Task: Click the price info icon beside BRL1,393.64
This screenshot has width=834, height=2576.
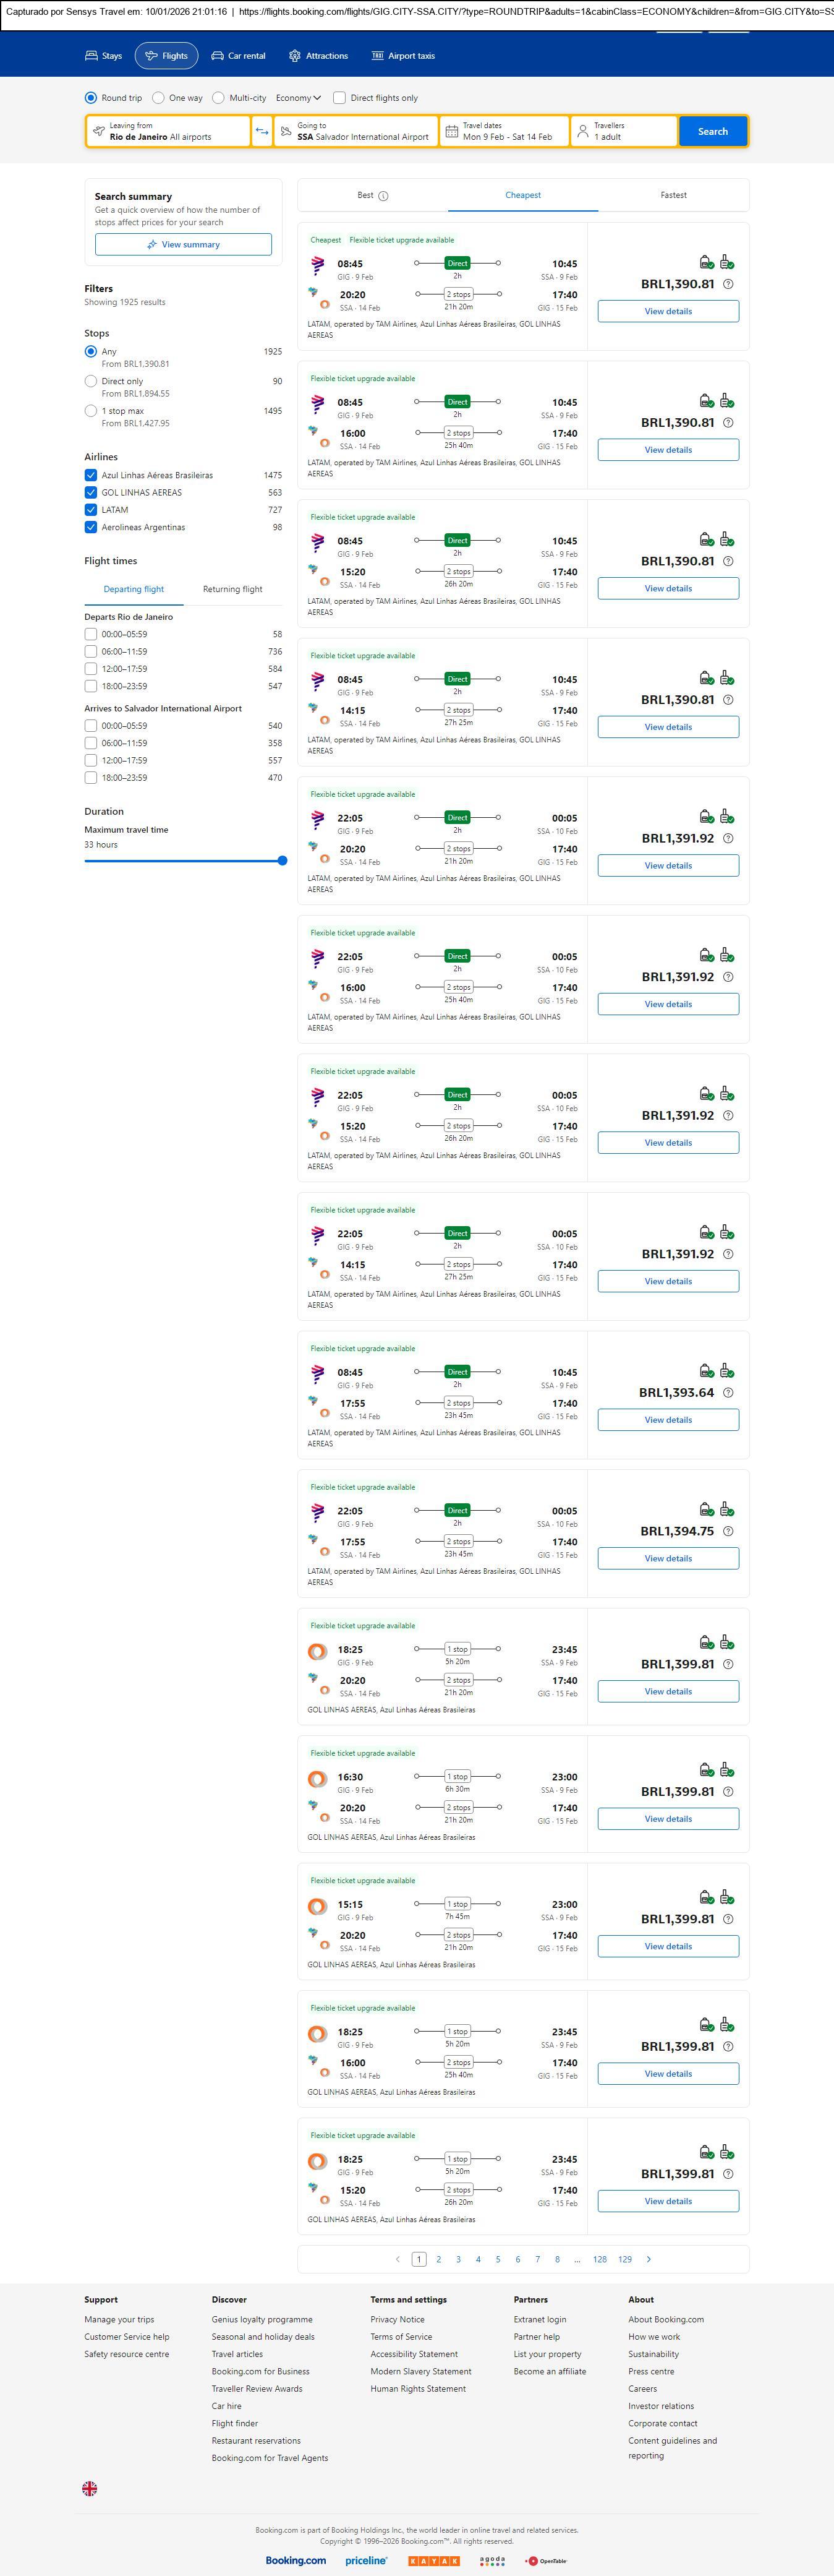Action: pyautogui.click(x=728, y=1392)
